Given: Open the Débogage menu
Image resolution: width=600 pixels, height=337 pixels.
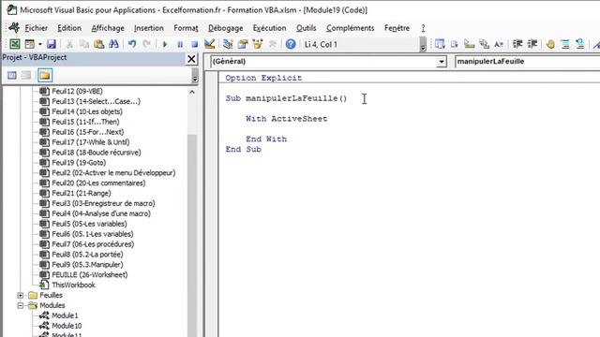Looking at the screenshot, I should (x=225, y=28).
